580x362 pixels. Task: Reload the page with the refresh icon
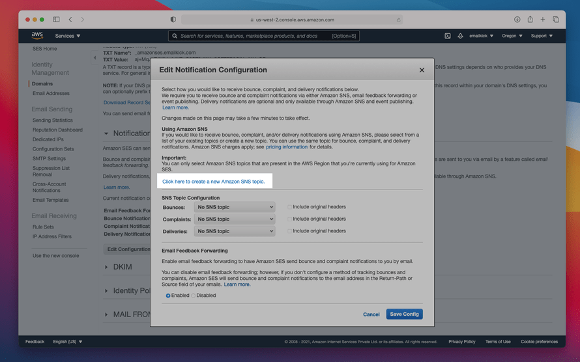[x=398, y=20]
